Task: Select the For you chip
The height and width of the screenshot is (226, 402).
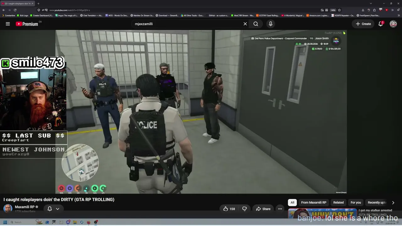Action: coord(356,202)
